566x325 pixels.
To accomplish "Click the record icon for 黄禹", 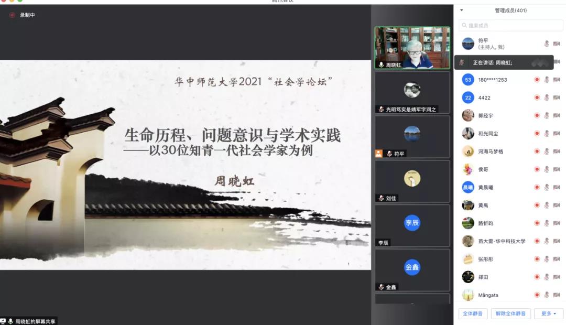I will [x=537, y=205].
